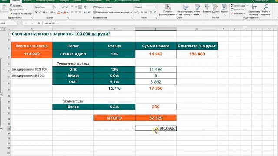Open the Data (Данные) tab

[x=77, y=1]
